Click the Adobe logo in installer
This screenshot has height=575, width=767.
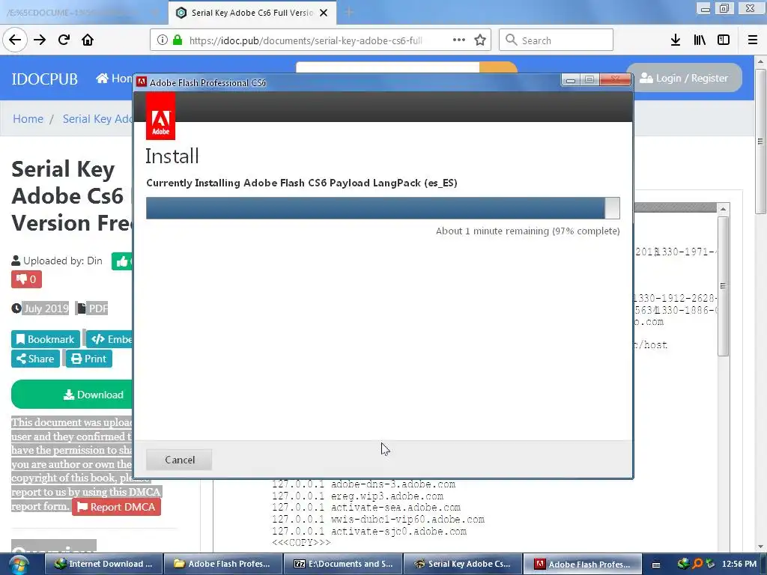click(x=160, y=116)
